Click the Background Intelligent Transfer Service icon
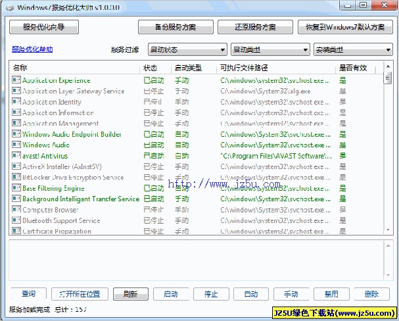 pos(16,199)
